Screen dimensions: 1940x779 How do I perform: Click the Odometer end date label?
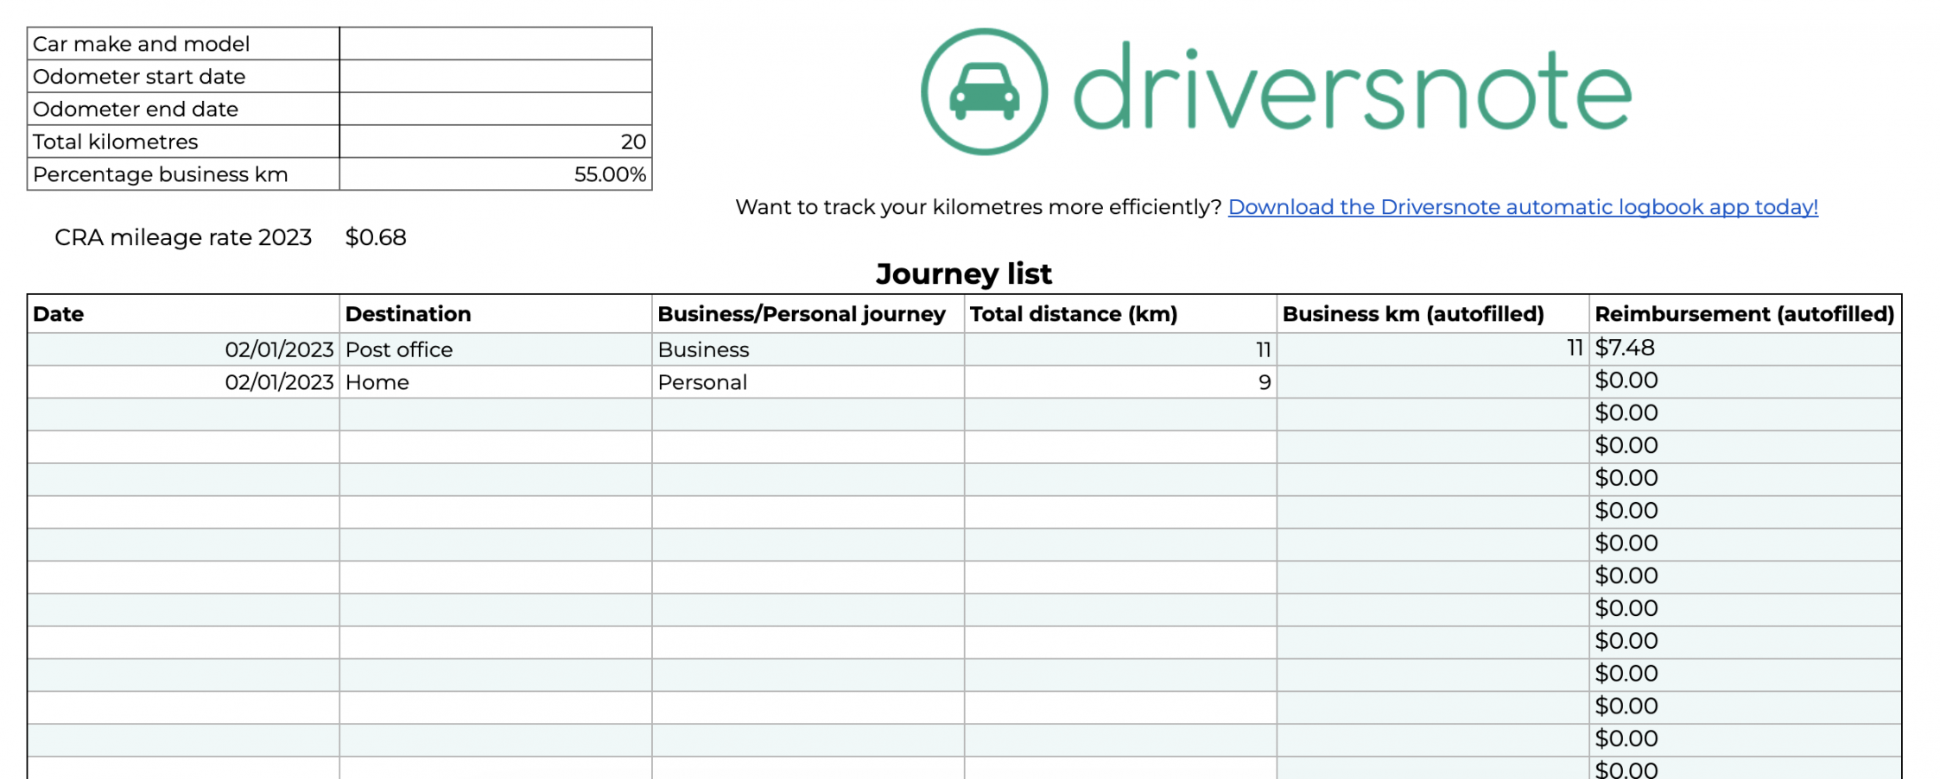[136, 110]
